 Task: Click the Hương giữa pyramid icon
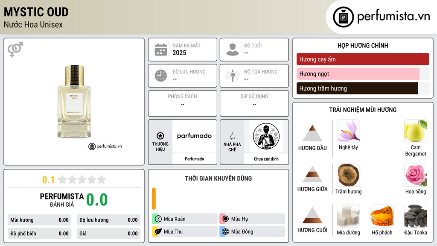click(312, 174)
